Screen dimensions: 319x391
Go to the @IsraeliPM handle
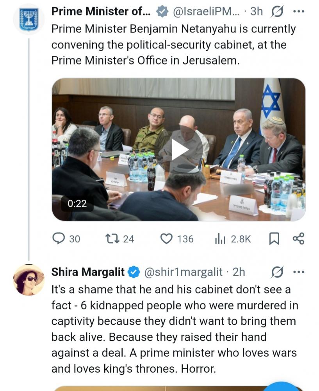(x=205, y=12)
